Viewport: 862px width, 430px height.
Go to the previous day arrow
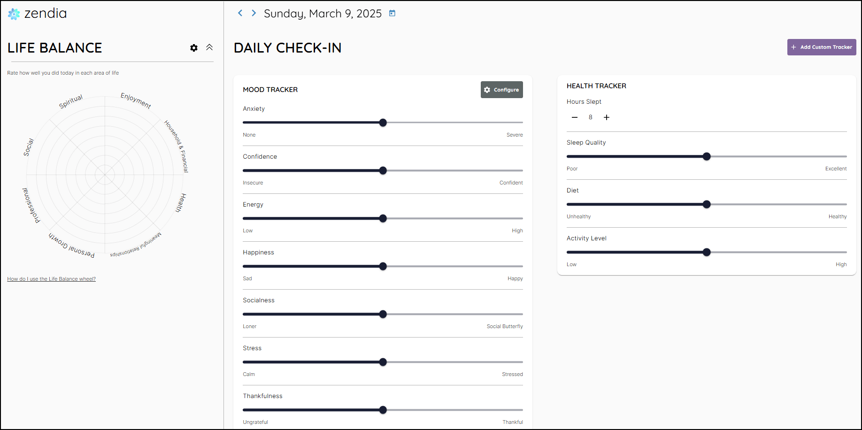pyautogui.click(x=240, y=13)
